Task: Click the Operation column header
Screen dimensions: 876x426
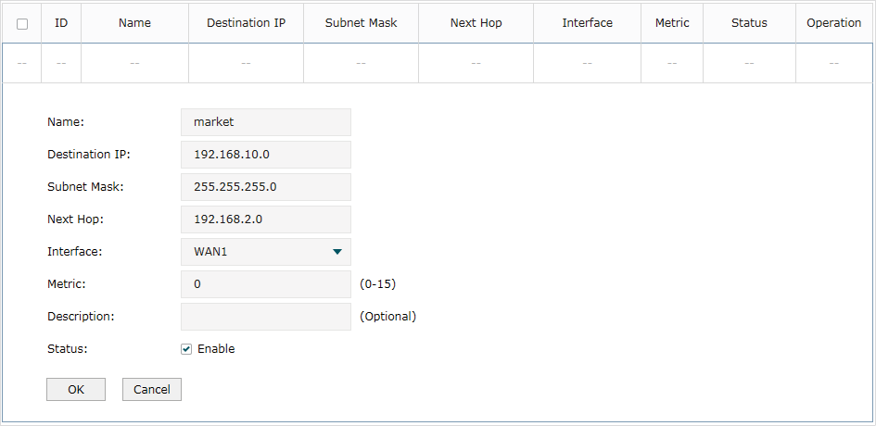Action: tap(834, 23)
